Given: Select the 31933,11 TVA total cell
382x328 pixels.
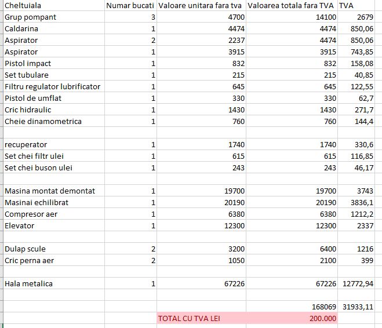Looking at the screenshot, I should (356, 307).
